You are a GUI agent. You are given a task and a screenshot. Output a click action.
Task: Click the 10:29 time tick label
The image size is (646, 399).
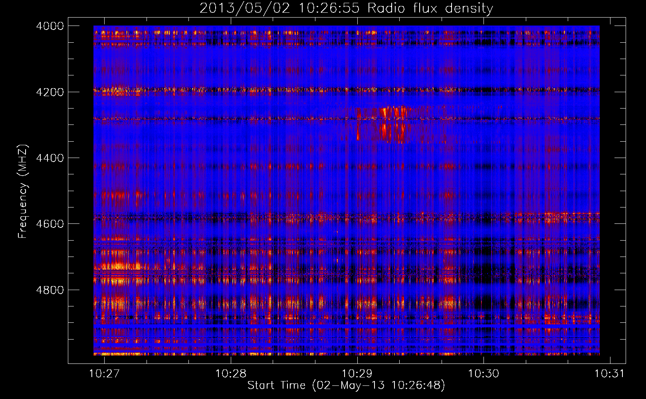(357, 374)
